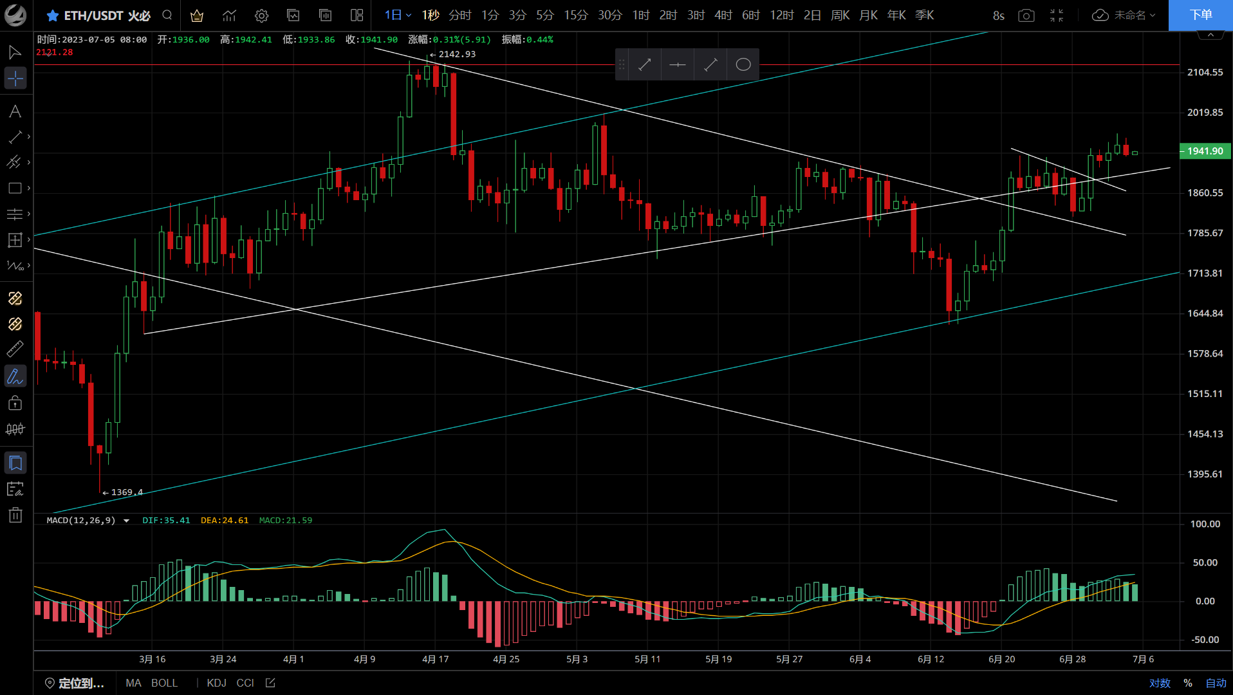Viewport: 1233px width, 695px height.
Task: Toggle the 对数 logarithmic scale
Action: (x=1160, y=683)
